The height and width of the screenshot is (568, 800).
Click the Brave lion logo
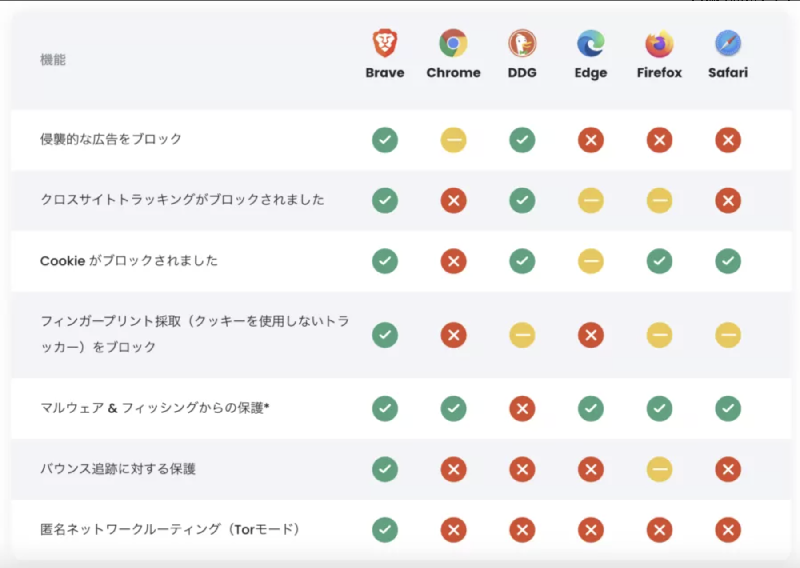tap(385, 43)
